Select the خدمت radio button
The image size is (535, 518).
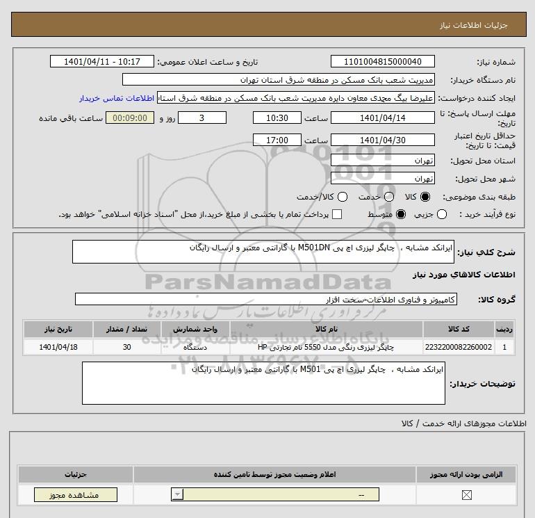(x=389, y=197)
